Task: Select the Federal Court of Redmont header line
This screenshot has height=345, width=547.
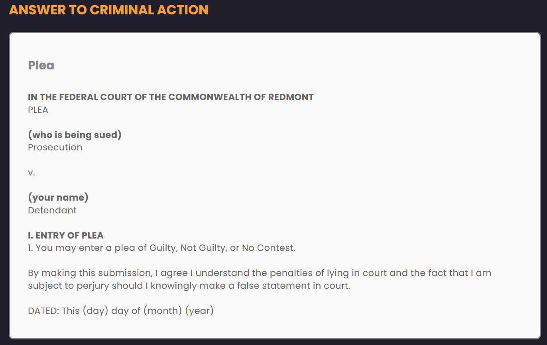Action: [x=171, y=97]
